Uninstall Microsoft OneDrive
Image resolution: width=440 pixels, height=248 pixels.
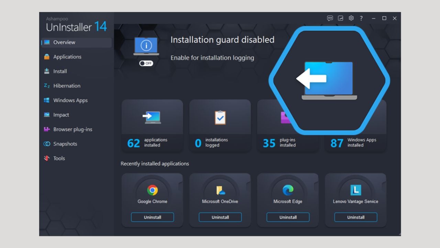(220, 217)
